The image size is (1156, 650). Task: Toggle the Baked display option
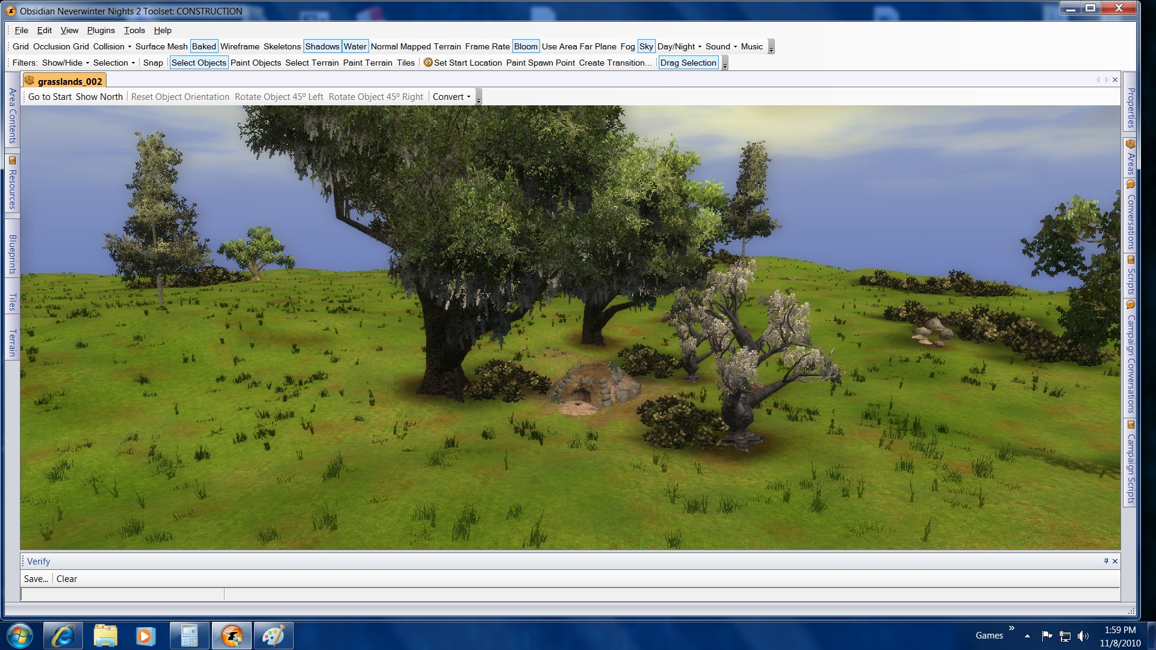coord(204,46)
